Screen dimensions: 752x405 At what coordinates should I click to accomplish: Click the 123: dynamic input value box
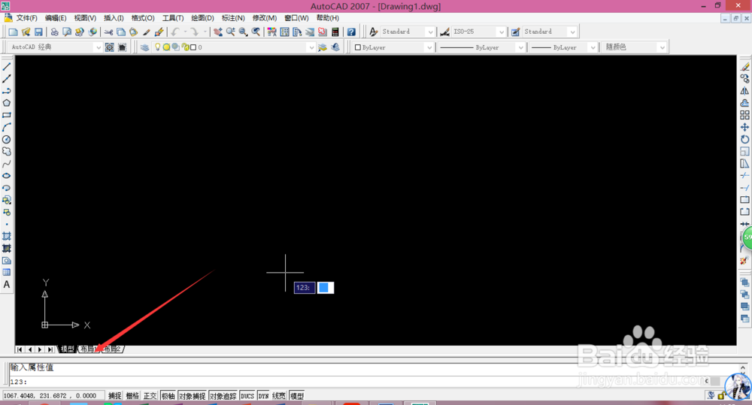(x=326, y=288)
